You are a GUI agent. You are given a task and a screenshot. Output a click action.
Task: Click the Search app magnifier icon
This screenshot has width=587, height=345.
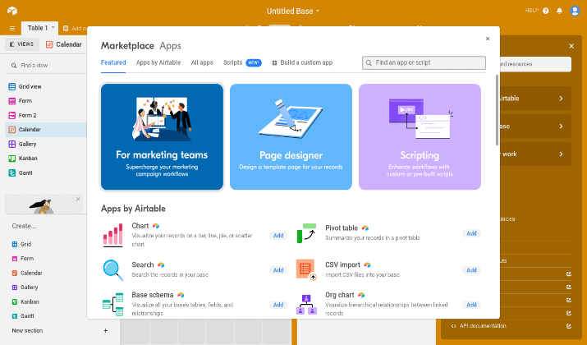[x=112, y=270]
